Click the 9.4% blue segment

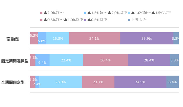coord(42,60)
